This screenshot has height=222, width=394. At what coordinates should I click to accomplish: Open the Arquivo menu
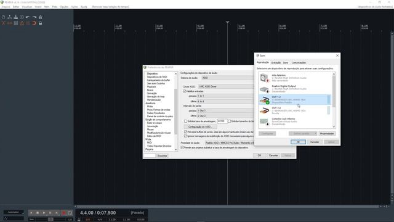[6, 7]
